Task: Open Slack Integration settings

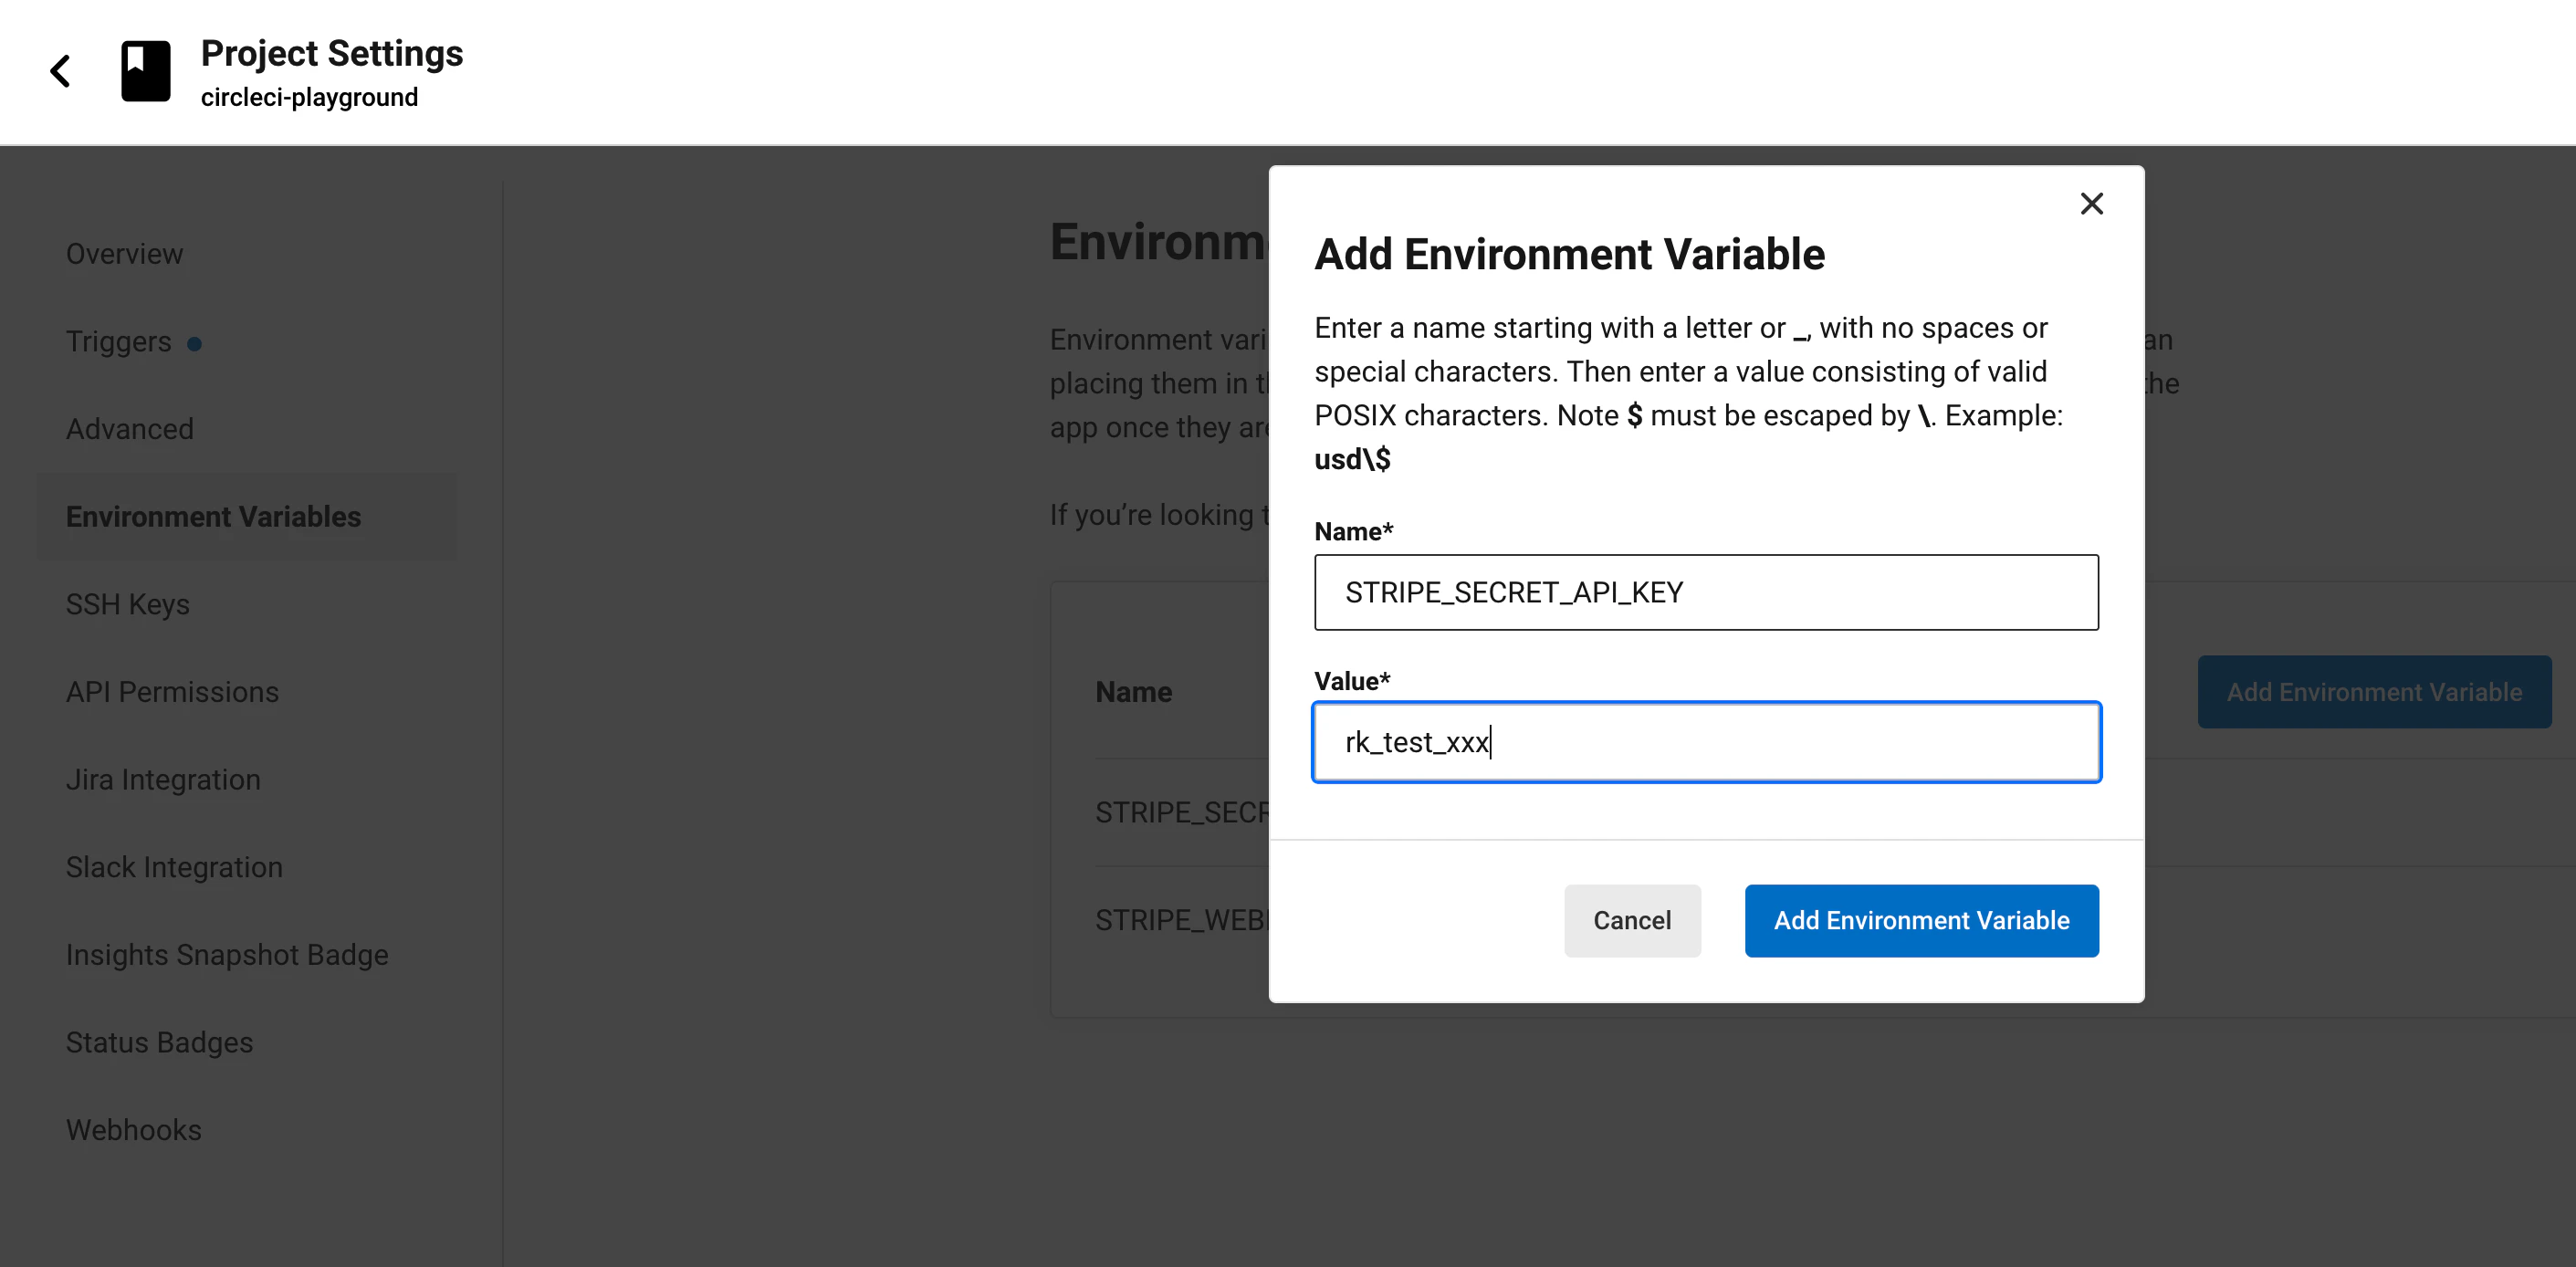Action: 175,867
